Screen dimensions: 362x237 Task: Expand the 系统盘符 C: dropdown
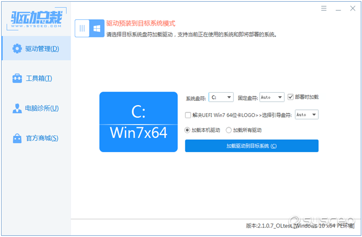(221, 97)
